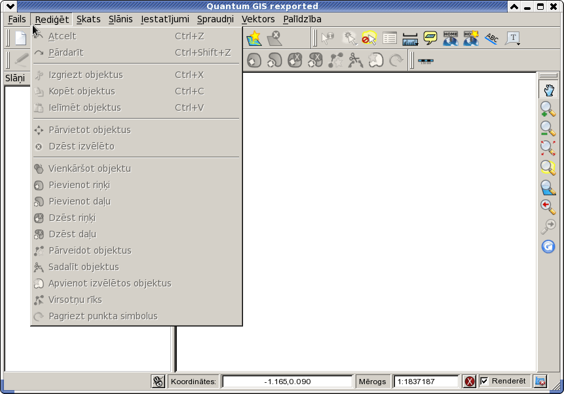Click the new bookmark globe with star

[471, 38]
